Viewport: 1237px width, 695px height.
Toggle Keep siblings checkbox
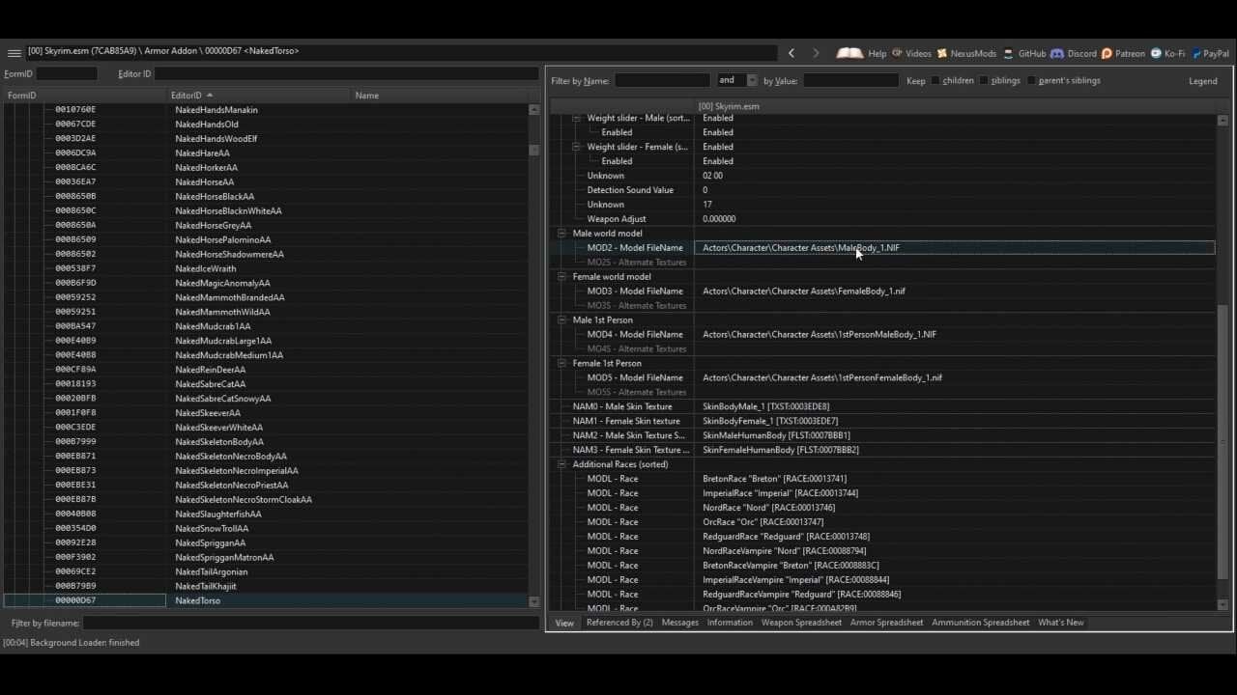pos(984,81)
